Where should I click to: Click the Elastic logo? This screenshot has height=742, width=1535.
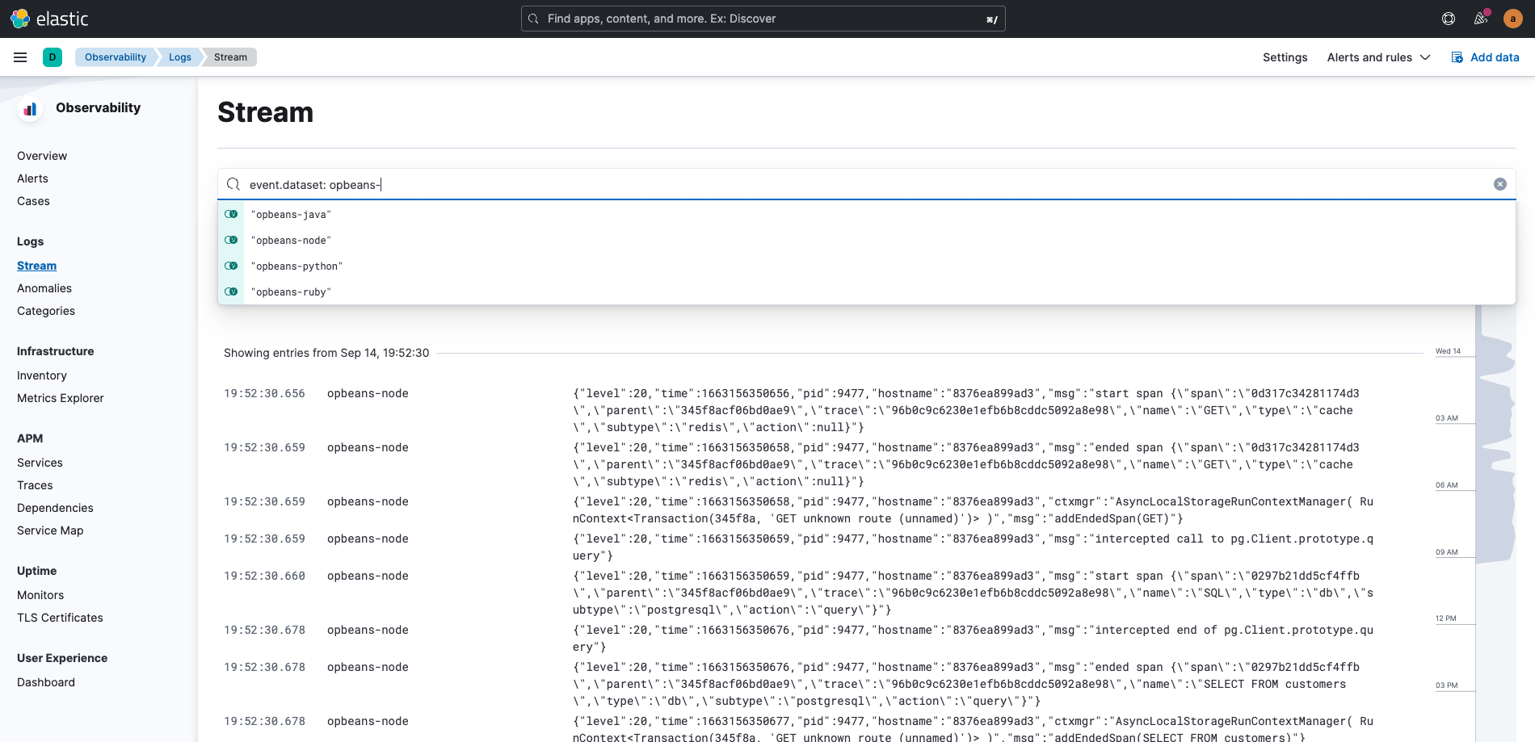(49, 19)
